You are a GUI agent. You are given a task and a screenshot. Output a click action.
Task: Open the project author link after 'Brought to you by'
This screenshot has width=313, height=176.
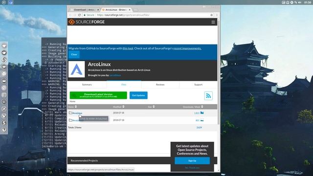[115, 75]
